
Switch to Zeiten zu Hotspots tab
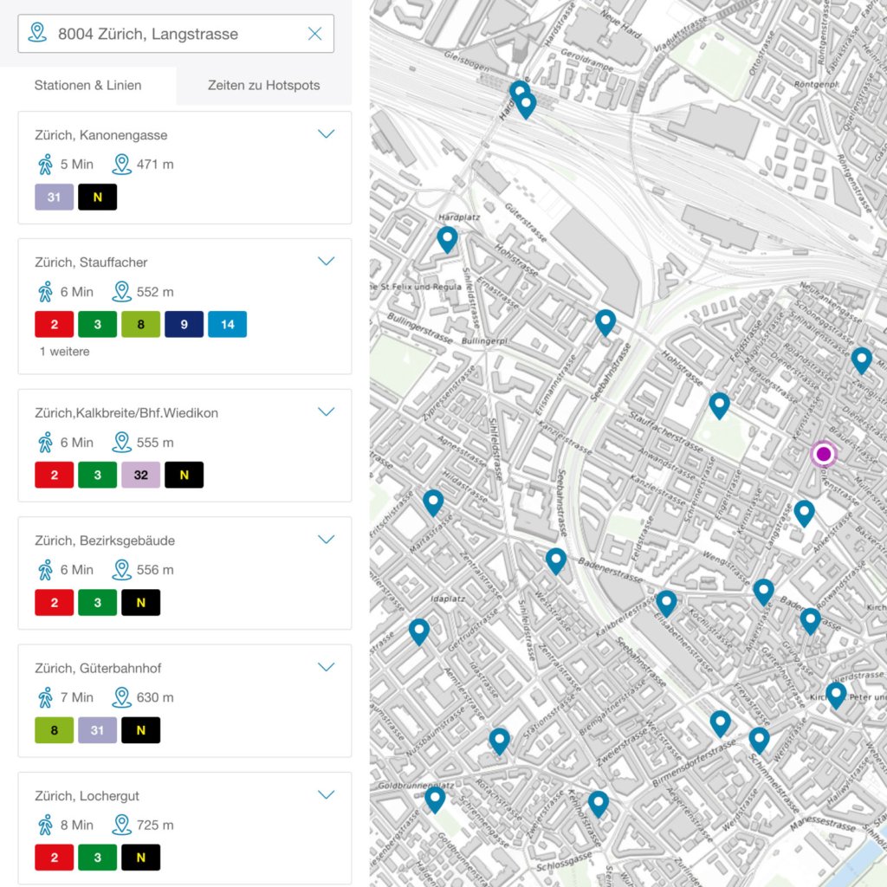(263, 86)
